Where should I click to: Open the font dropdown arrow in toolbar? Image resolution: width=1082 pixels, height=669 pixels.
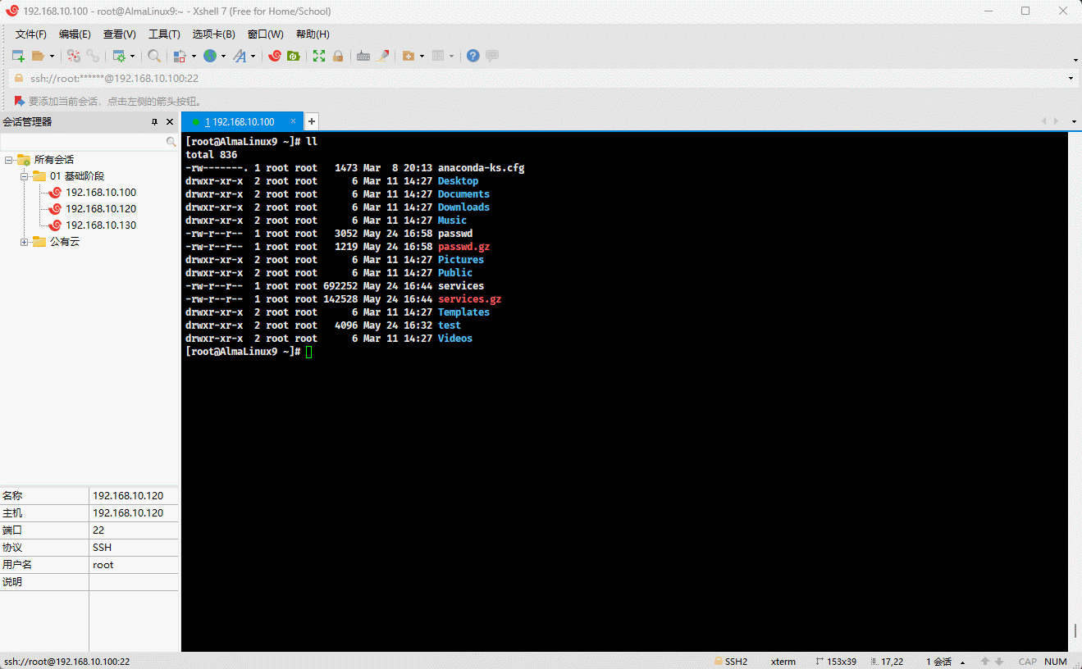tap(253, 57)
